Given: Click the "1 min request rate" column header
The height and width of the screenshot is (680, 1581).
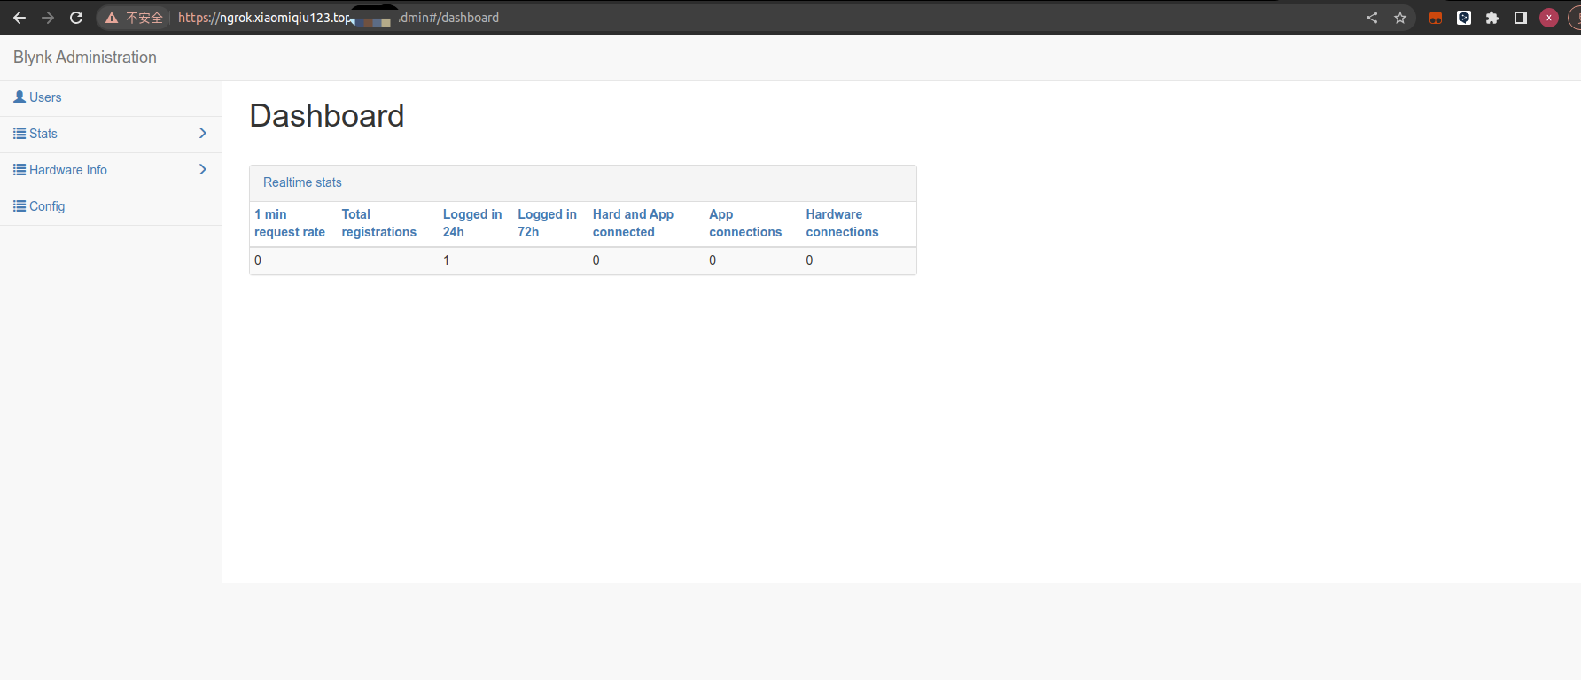Looking at the screenshot, I should click(x=290, y=223).
